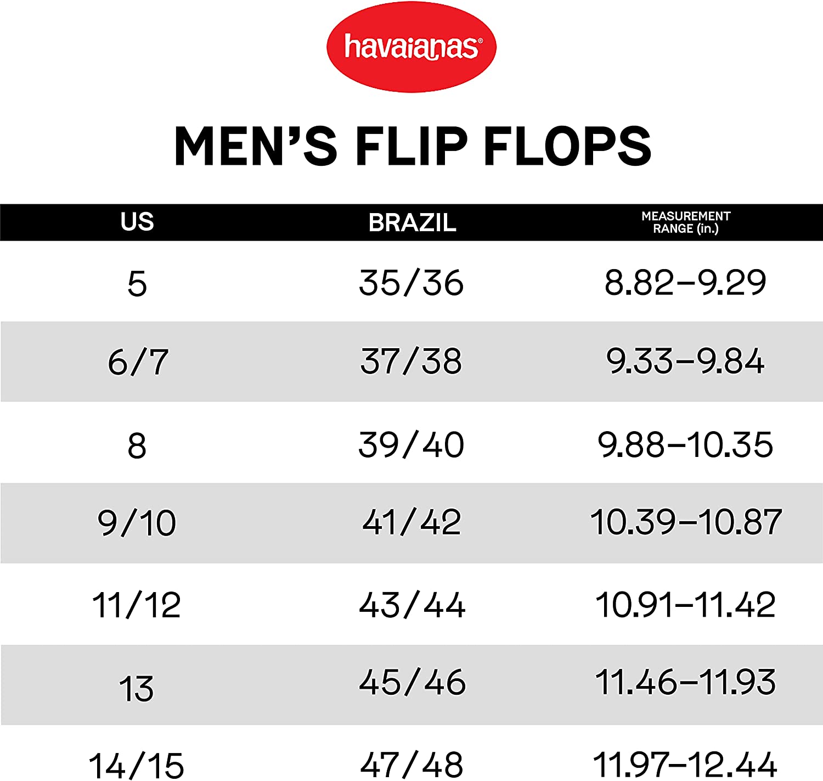
Task: Select Brazil size 35/36 cell
Action: 411,283
